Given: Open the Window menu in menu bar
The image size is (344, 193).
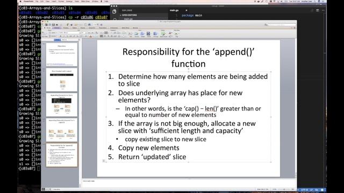Looking at the screenshot, I should (x=95, y=1).
